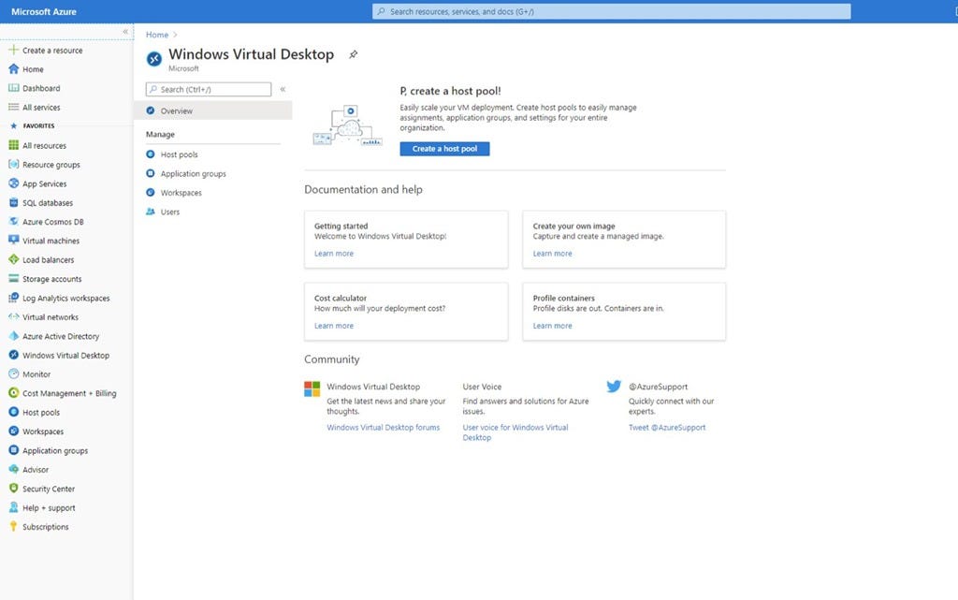
Task: Click the Twitter icon next to @AzureSupport
Action: click(x=615, y=386)
